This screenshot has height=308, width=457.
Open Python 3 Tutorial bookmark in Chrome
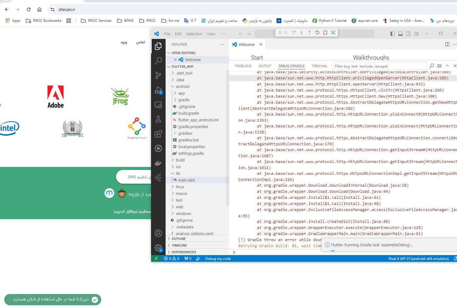pos(329,21)
